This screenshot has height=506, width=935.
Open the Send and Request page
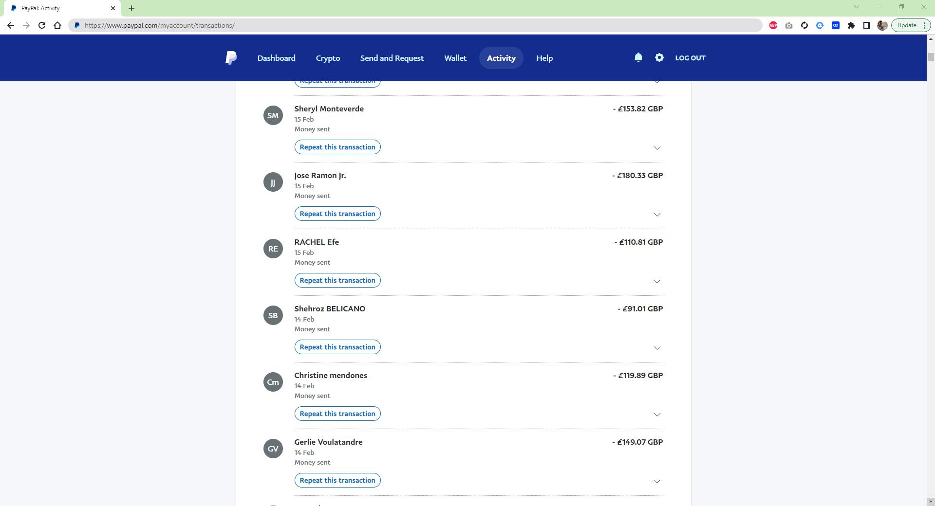click(392, 58)
